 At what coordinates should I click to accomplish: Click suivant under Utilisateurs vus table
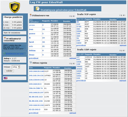73,58
